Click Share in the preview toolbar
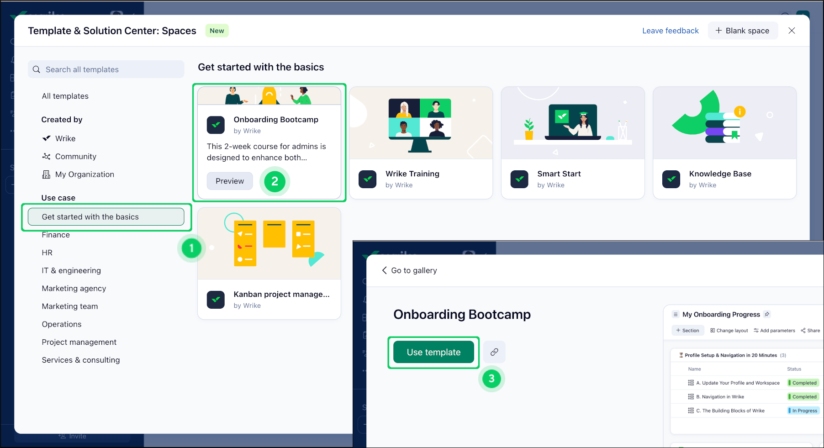 (810, 331)
